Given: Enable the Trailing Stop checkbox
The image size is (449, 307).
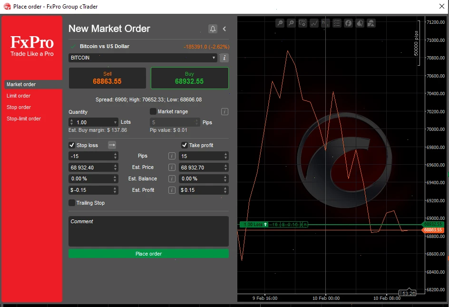Looking at the screenshot, I should pos(72,203).
